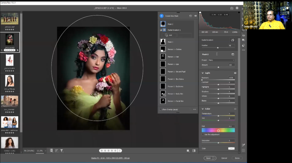This screenshot has width=292, height=163.
Task: Click the save image icon at top right
Action: (232, 8)
